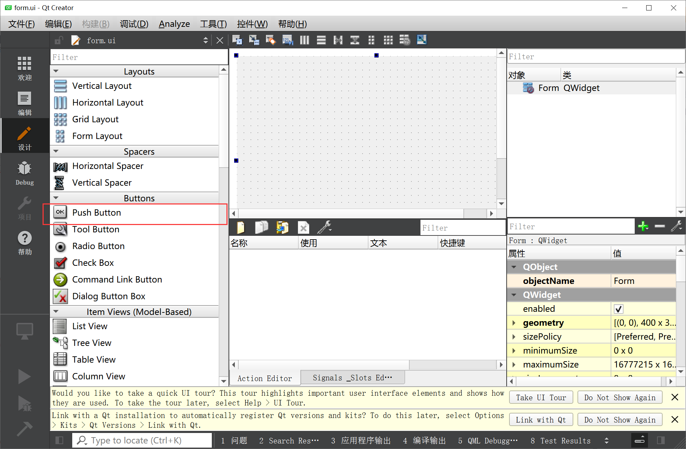The height and width of the screenshot is (449, 686).
Task: Collapse the Buttons section in widget box
Action: [56, 198]
